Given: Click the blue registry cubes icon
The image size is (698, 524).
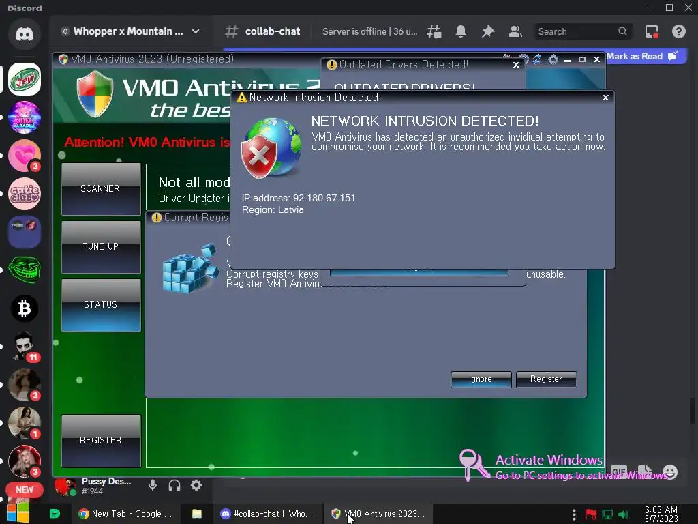Looking at the screenshot, I should click(x=191, y=269).
